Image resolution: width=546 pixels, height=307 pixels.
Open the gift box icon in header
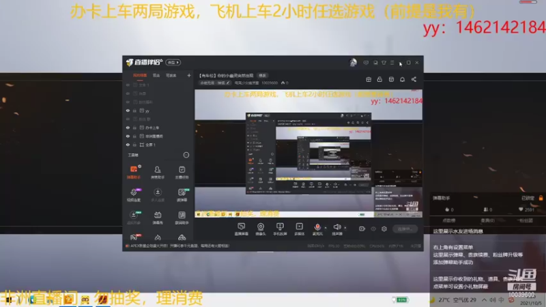tap(369, 79)
